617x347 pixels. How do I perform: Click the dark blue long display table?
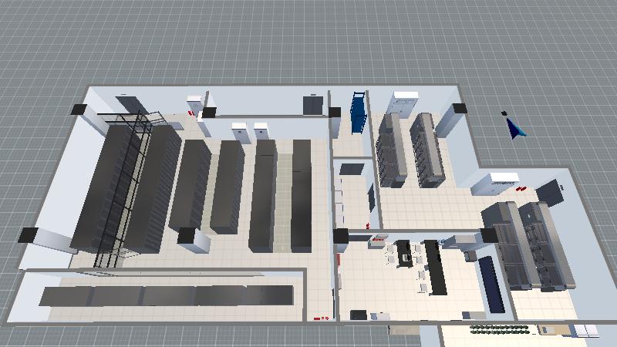click(492, 284)
